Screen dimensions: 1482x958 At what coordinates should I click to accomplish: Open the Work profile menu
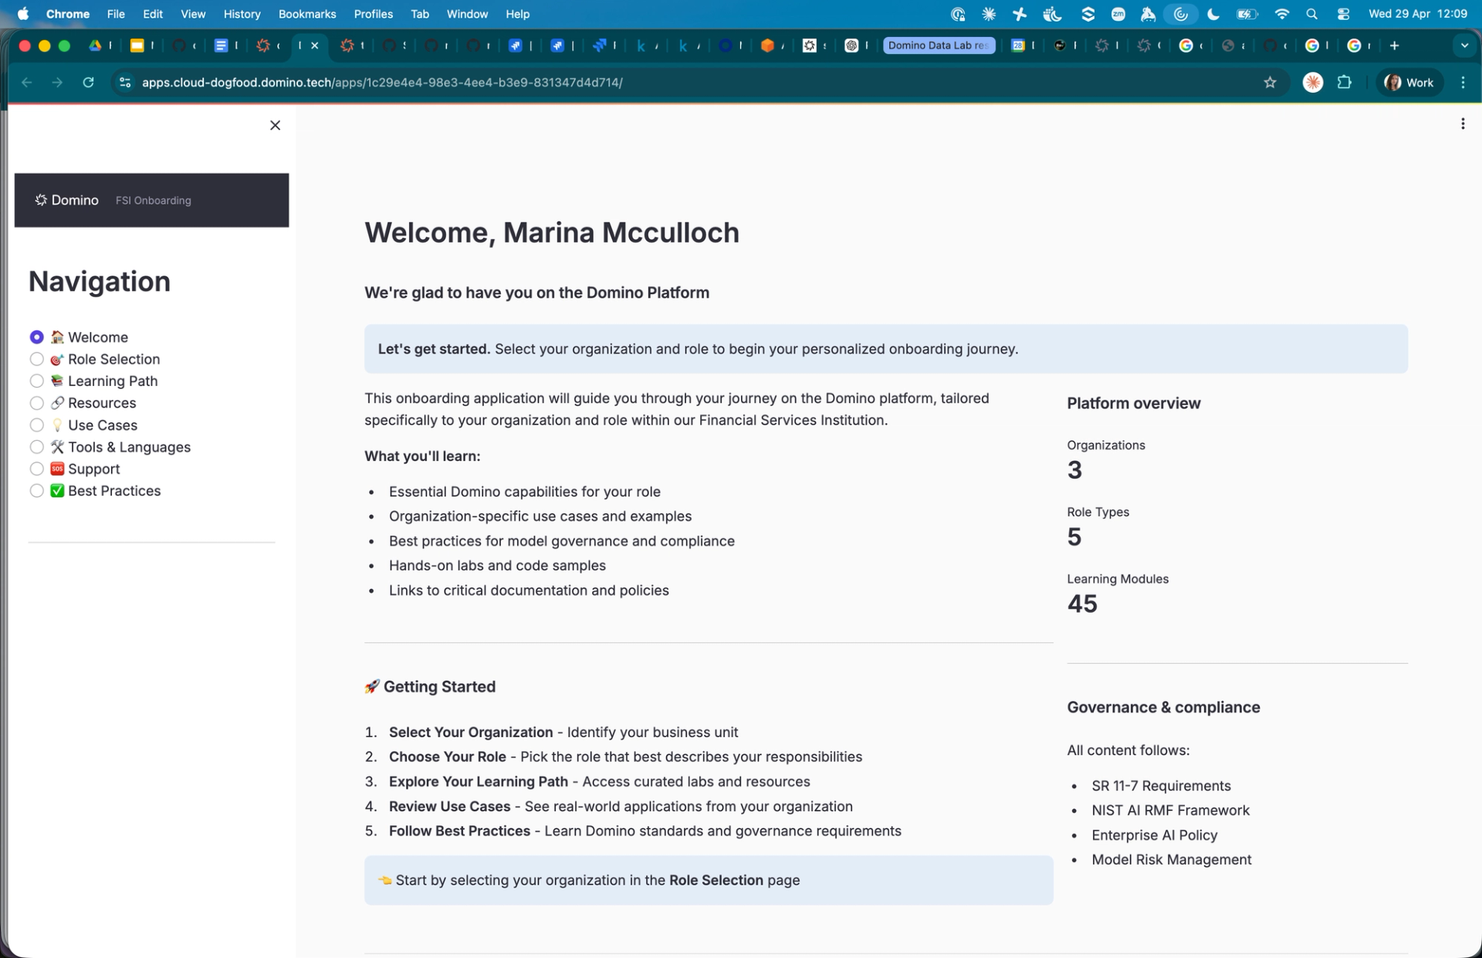pyautogui.click(x=1409, y=83)
